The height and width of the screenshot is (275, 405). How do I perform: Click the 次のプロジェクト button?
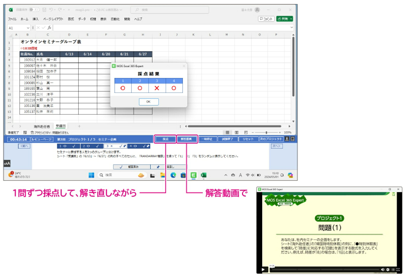point(271,139)
